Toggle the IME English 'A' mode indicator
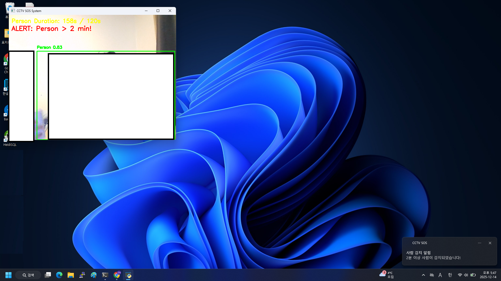Screen dimensions: 501x281 [440, 275]
